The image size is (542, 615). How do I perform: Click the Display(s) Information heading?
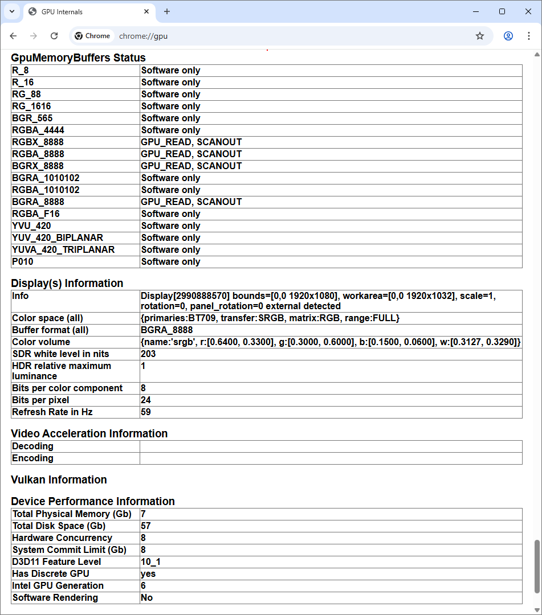tap(67, 283)
